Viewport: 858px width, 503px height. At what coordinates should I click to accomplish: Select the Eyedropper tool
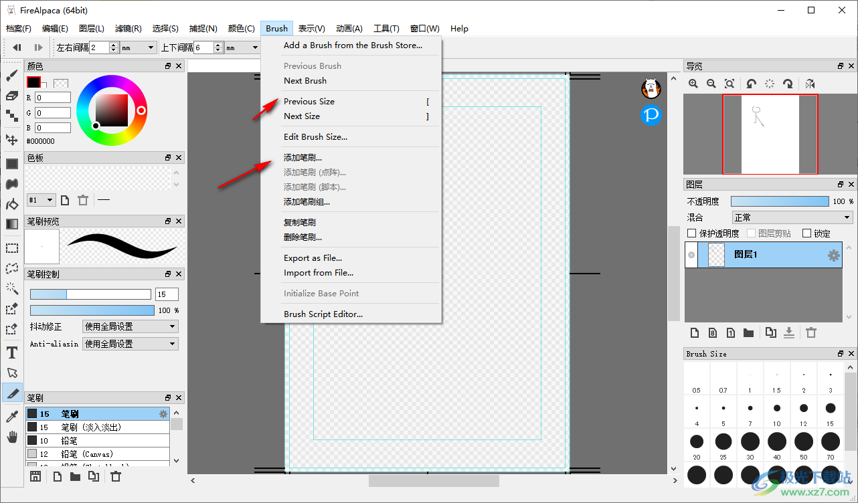point(12,417)
